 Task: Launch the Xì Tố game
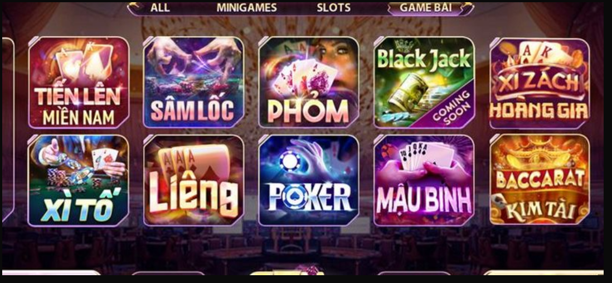pos(78,181)
